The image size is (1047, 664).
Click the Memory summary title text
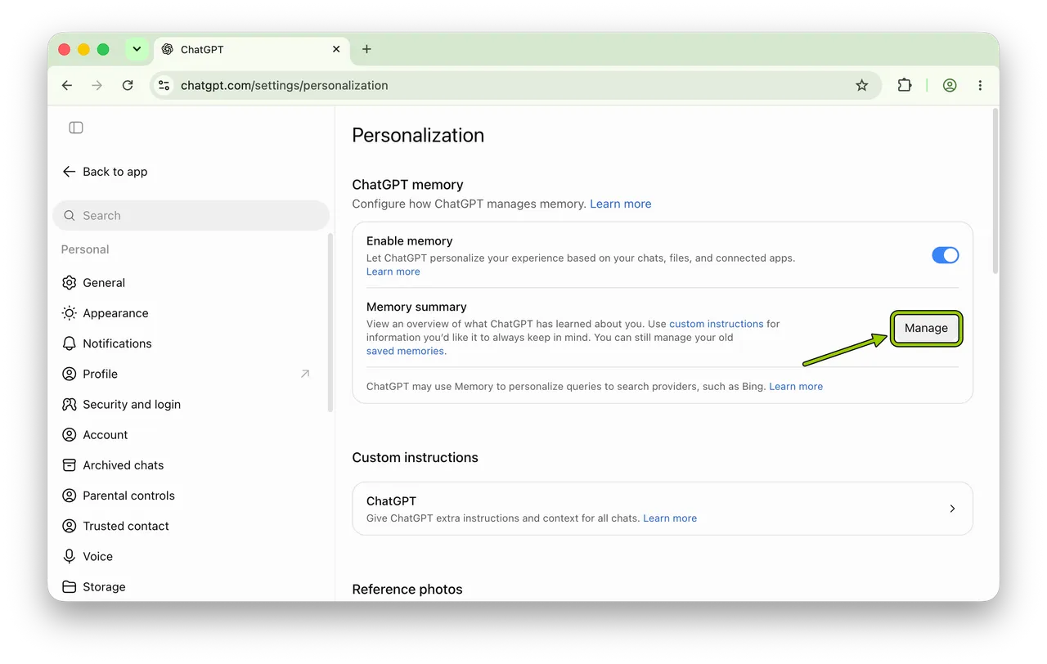(416, 307)
